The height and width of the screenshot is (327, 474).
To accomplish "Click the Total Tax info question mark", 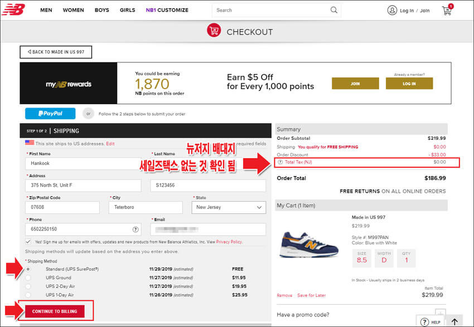I will [280, 162].
